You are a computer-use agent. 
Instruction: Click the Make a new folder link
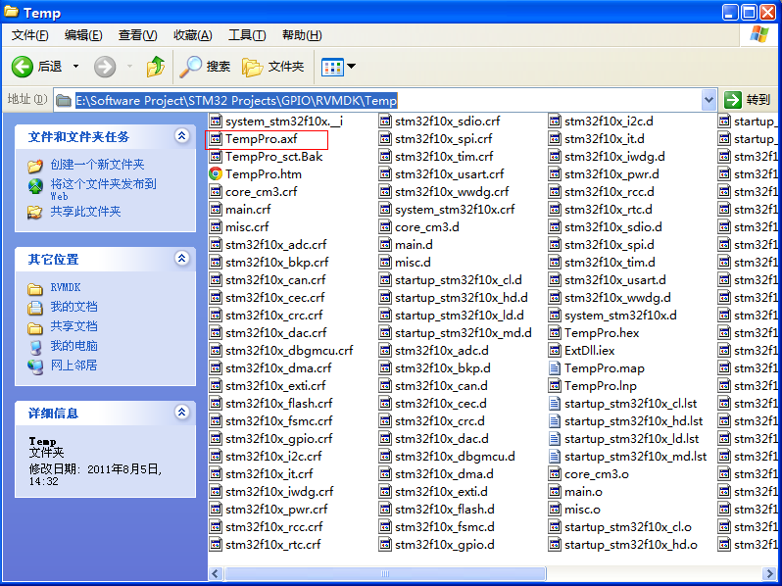(97, 165)
